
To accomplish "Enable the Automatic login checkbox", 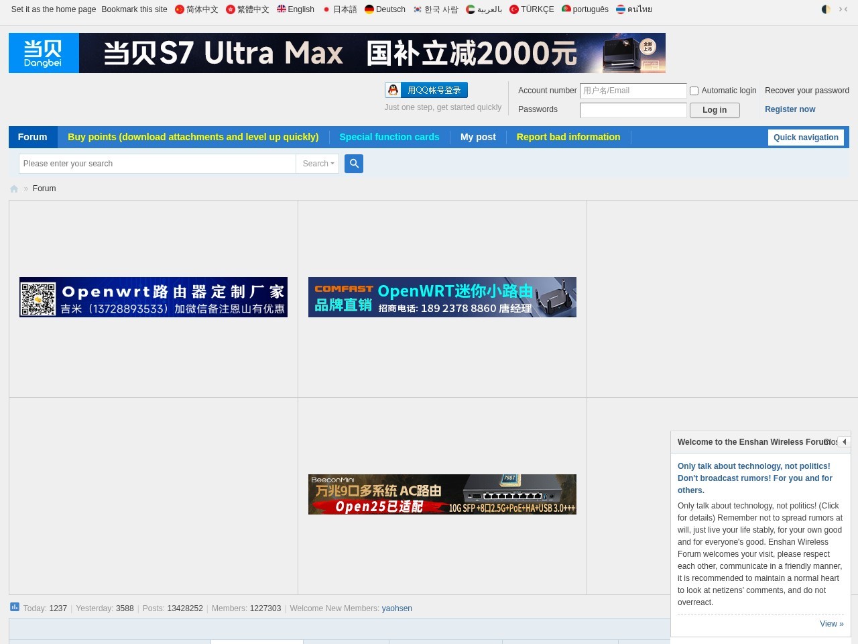I will tap(694, 91).
